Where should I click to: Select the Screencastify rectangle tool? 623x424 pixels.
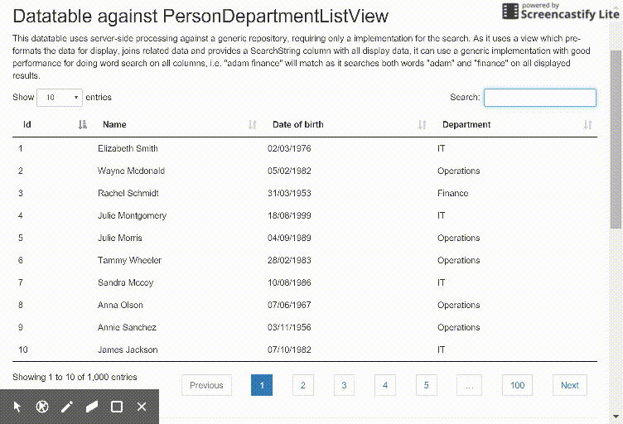click(x=117, y=407)
